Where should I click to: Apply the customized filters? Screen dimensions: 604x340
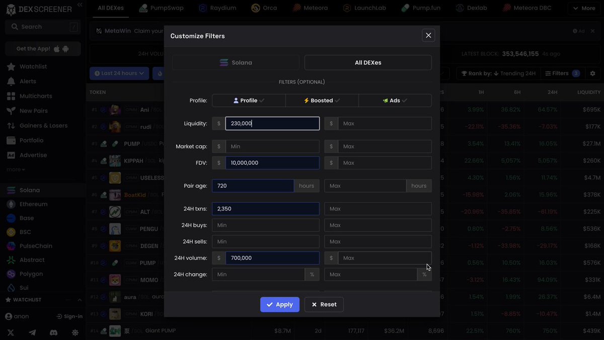(x=280, y=304)
